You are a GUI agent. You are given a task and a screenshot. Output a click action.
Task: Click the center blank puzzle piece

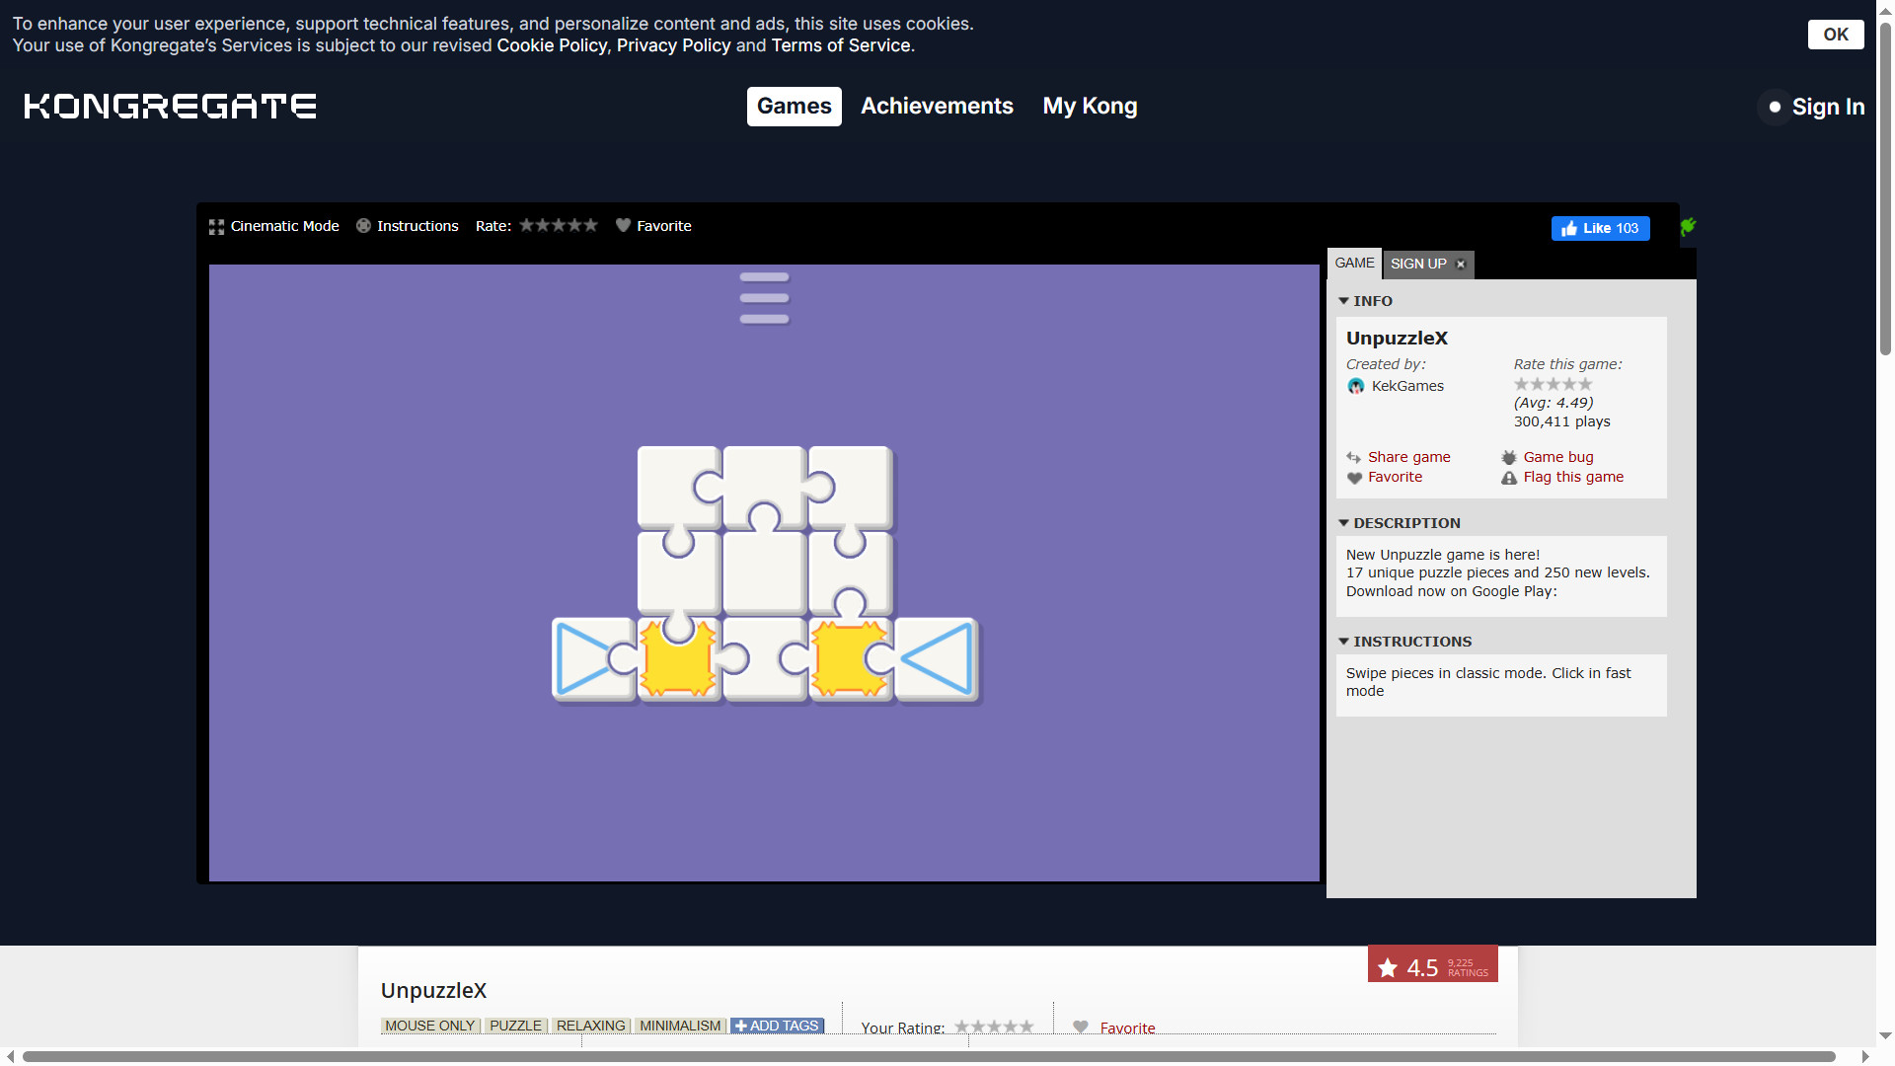pyautogui.click(x=764, y=573)
